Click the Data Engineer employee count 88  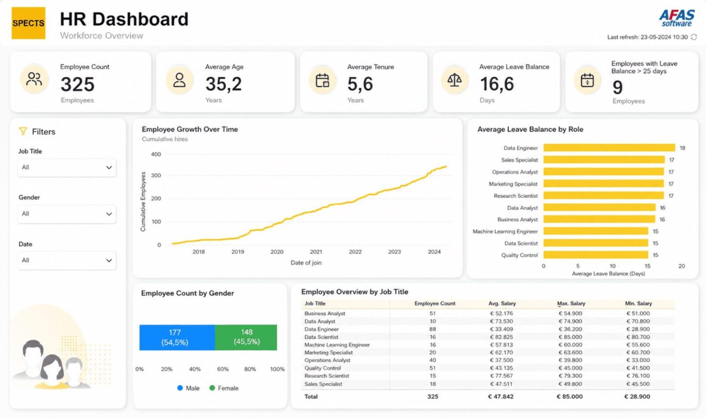433,329
